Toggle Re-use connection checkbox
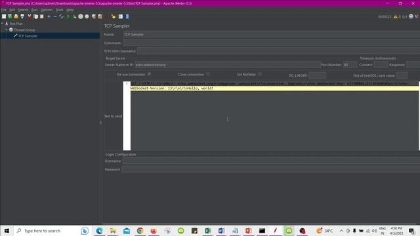The height and width of the screenshot is (236, 420). pos(149,74)
